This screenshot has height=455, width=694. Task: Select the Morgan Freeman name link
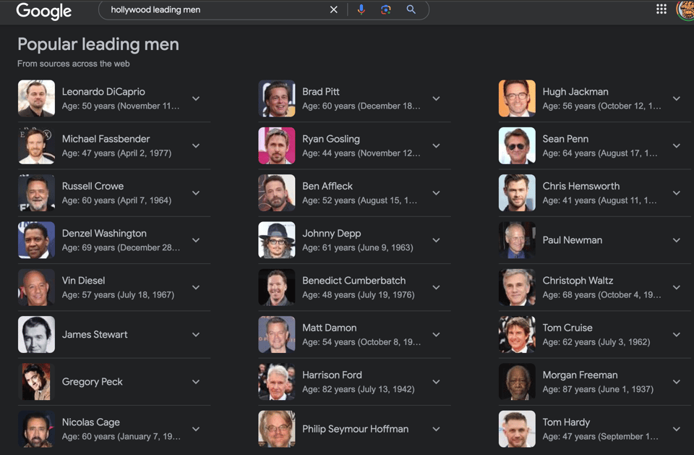[x=580, y=375]
